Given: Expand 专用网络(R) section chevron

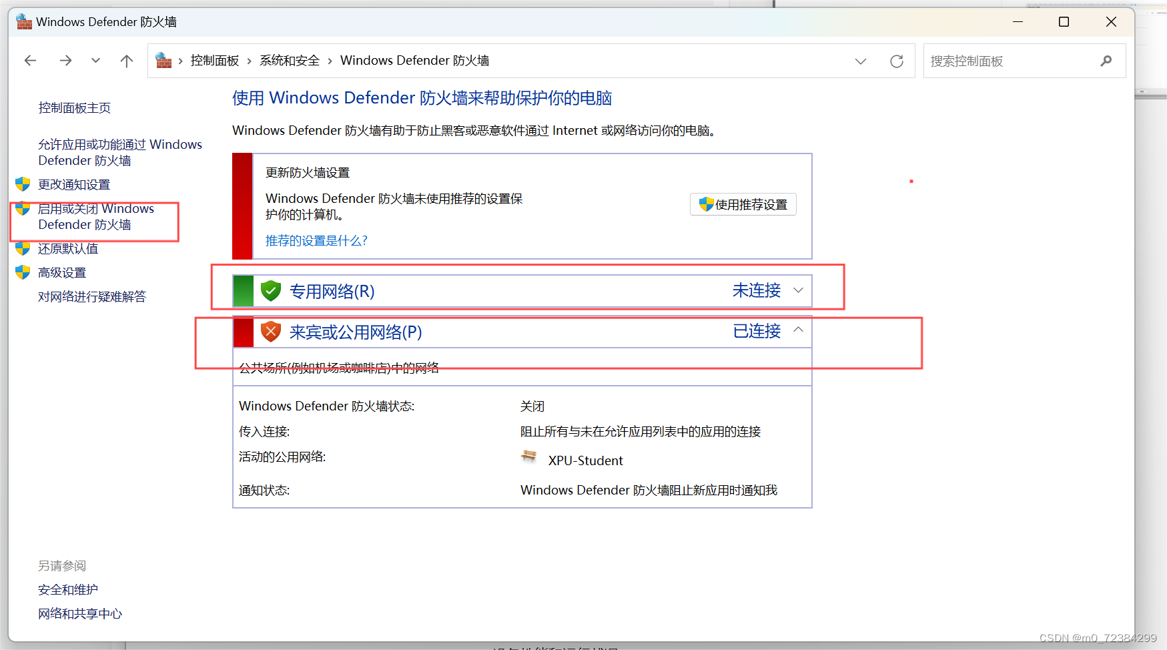Looking at the screenshot, I should (798, 290).
